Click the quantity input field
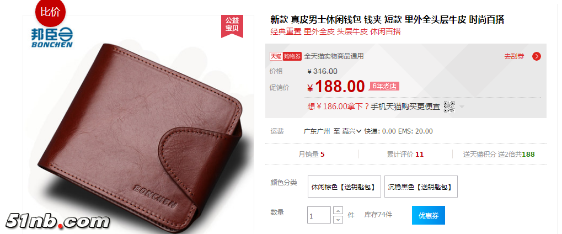This screenshot has width=562, height=234. [319, 215]
